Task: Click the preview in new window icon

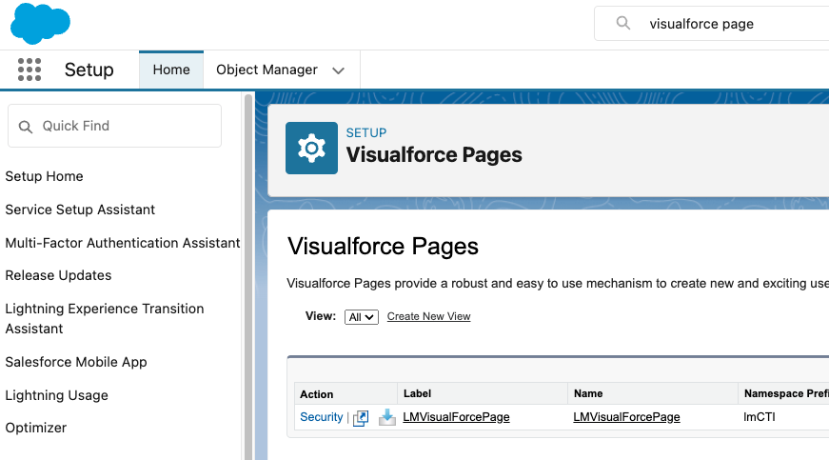Action: (x=361, y=417)
